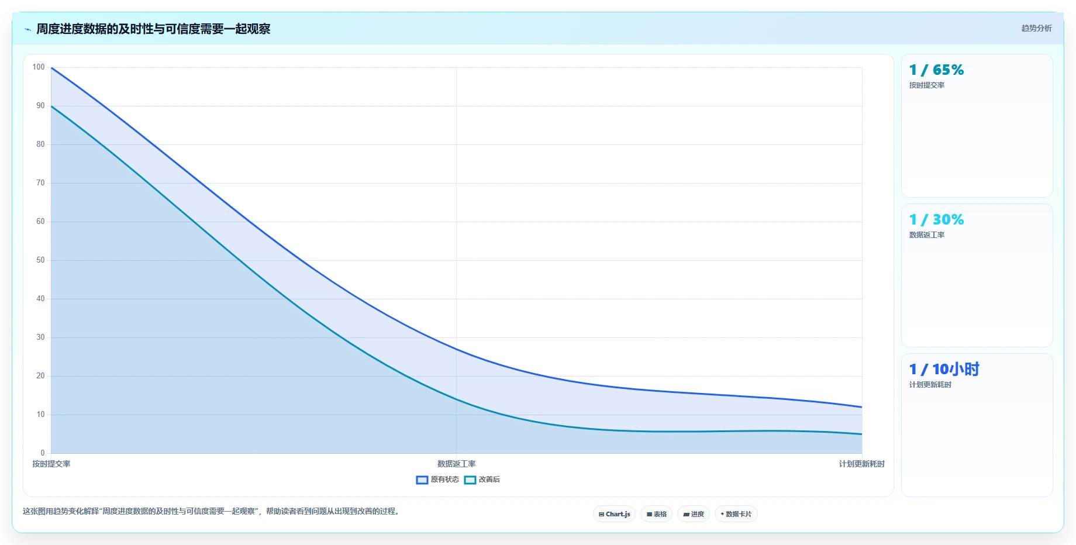Click the 进度 chip icon
The width and height of the screenshot is (1076, 545).
point(686,515)
